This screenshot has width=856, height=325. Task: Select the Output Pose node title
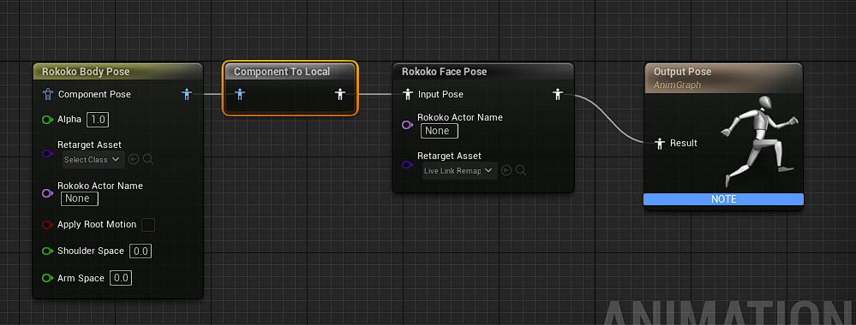(x=682, y=72)
